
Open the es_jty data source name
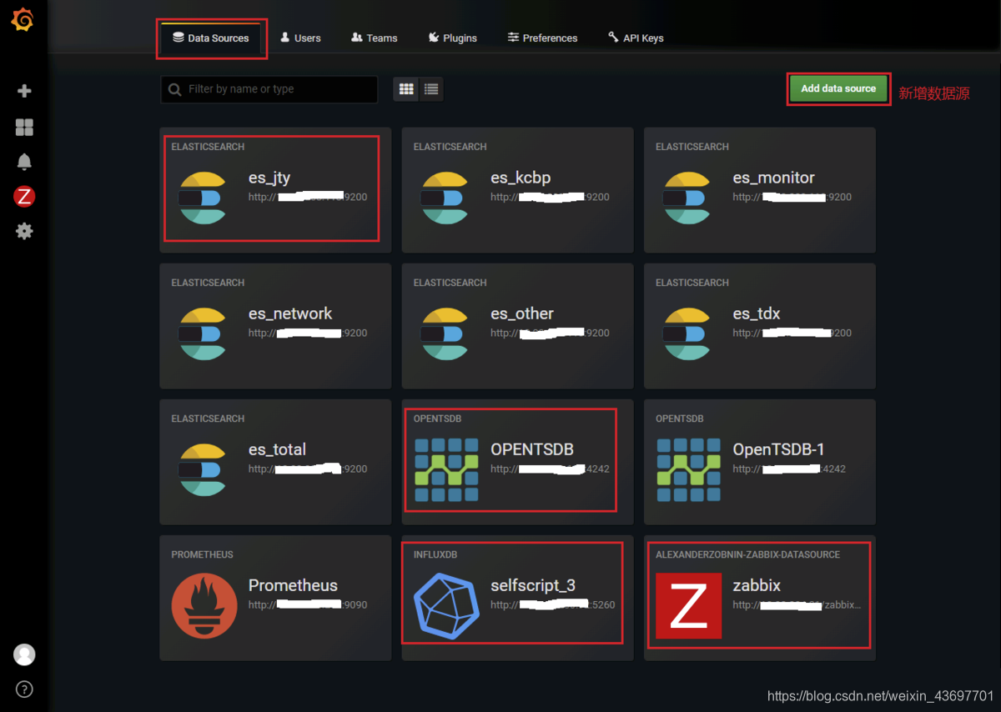(269, 178)
